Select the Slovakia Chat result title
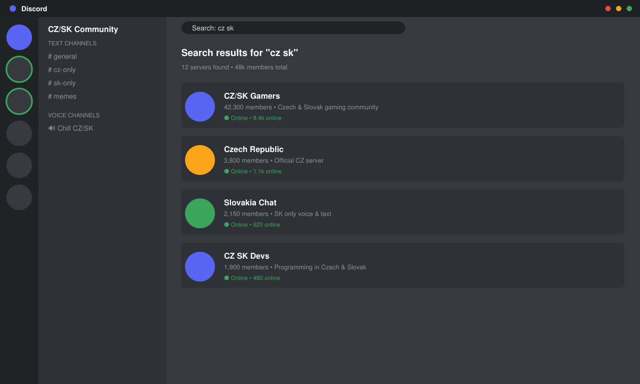The image size is (640, 384). click(250, 203)
